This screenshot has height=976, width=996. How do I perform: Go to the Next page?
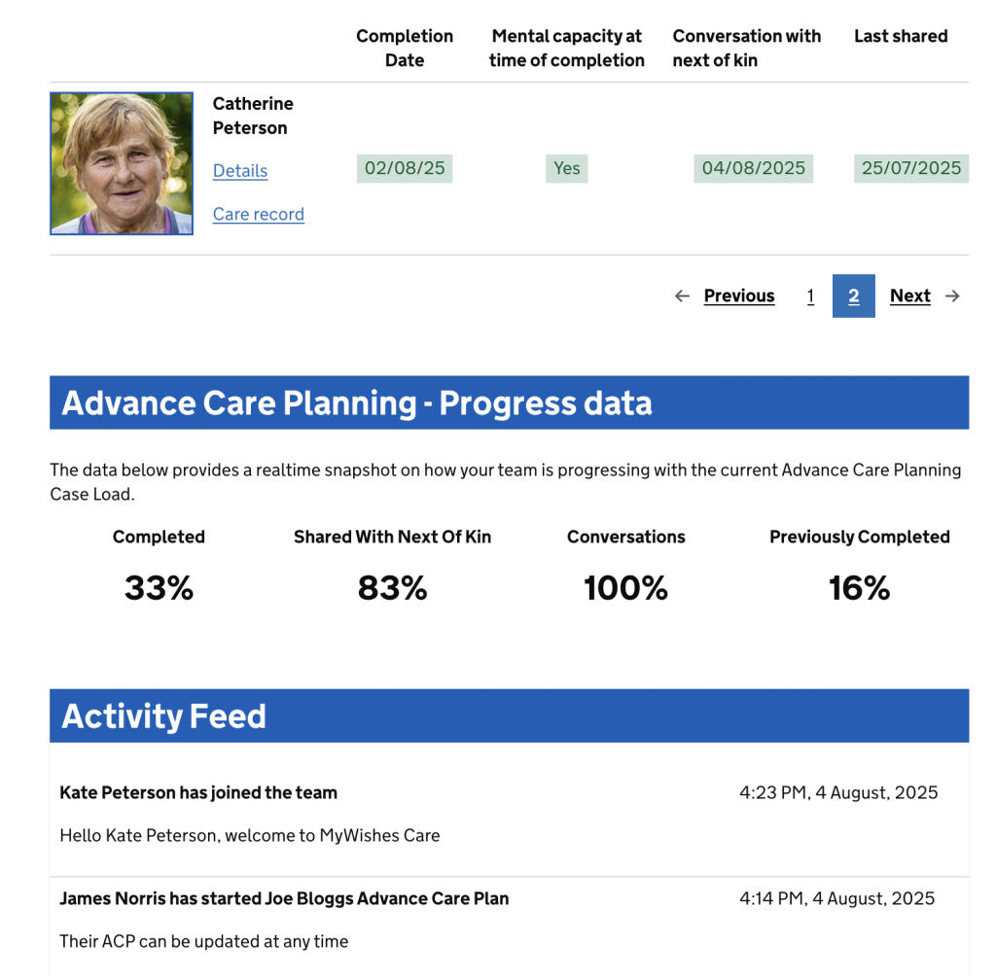click(x=910, y=296)
